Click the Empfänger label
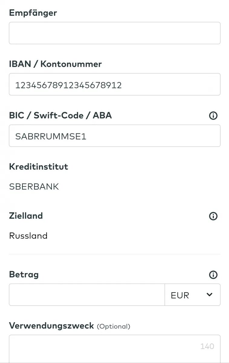The height and width of the screenshot is (363, 229). (x=33, y=13)
